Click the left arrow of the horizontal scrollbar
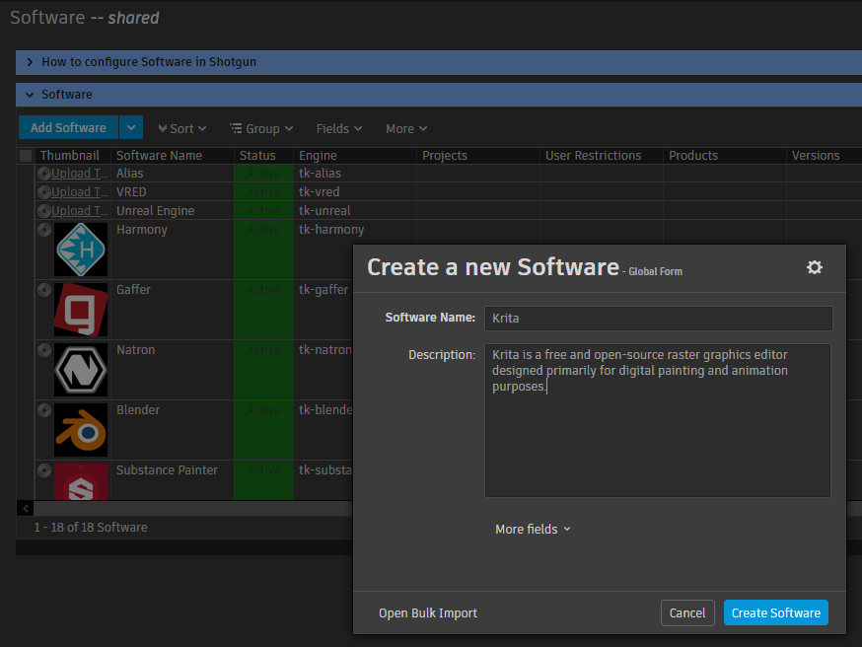 pyautogui.click(x=26, y=508)
